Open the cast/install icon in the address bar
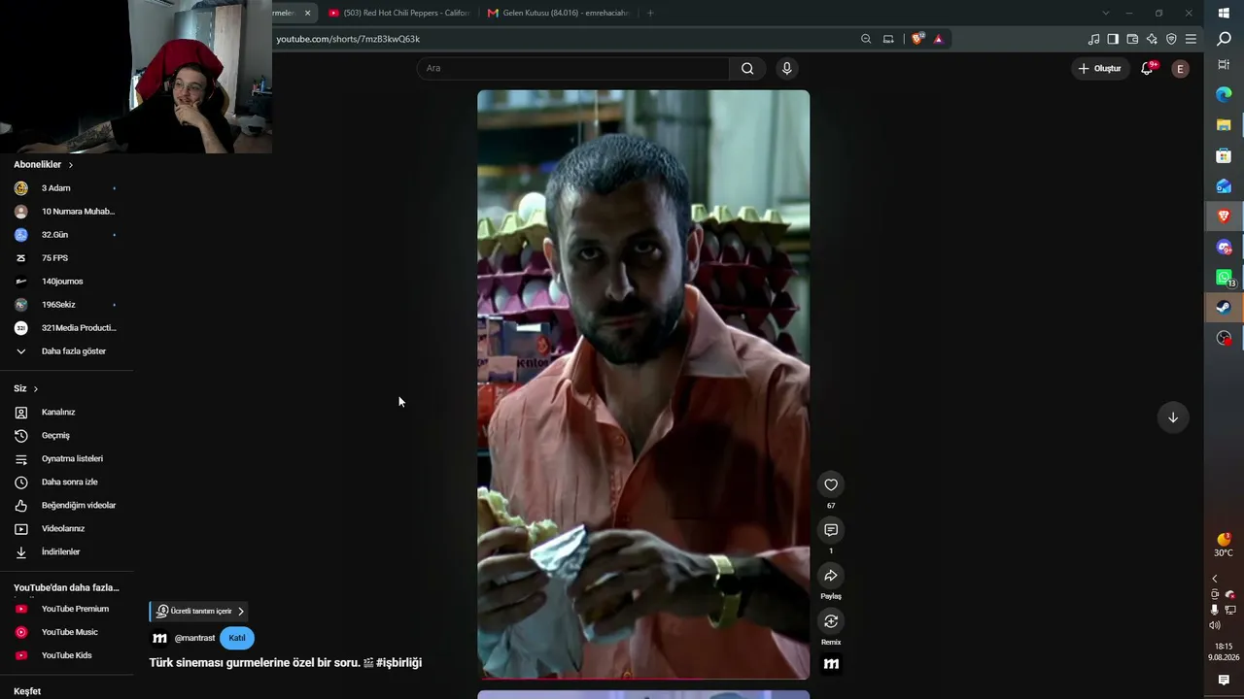This screenshot has width=1244, height=699. click(888, 39)
